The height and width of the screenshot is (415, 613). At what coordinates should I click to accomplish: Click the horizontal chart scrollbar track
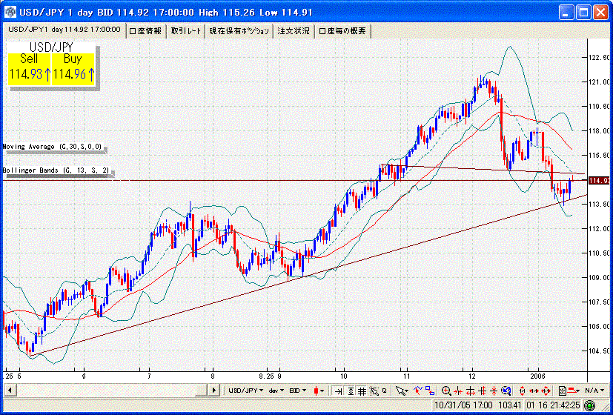point(112,390)
